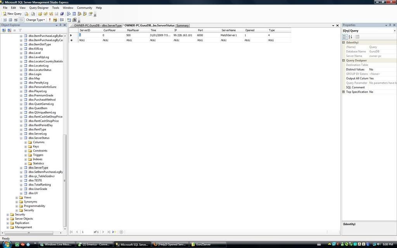
Task: Open the Tools menu
Action: click(x=55, y=8)
